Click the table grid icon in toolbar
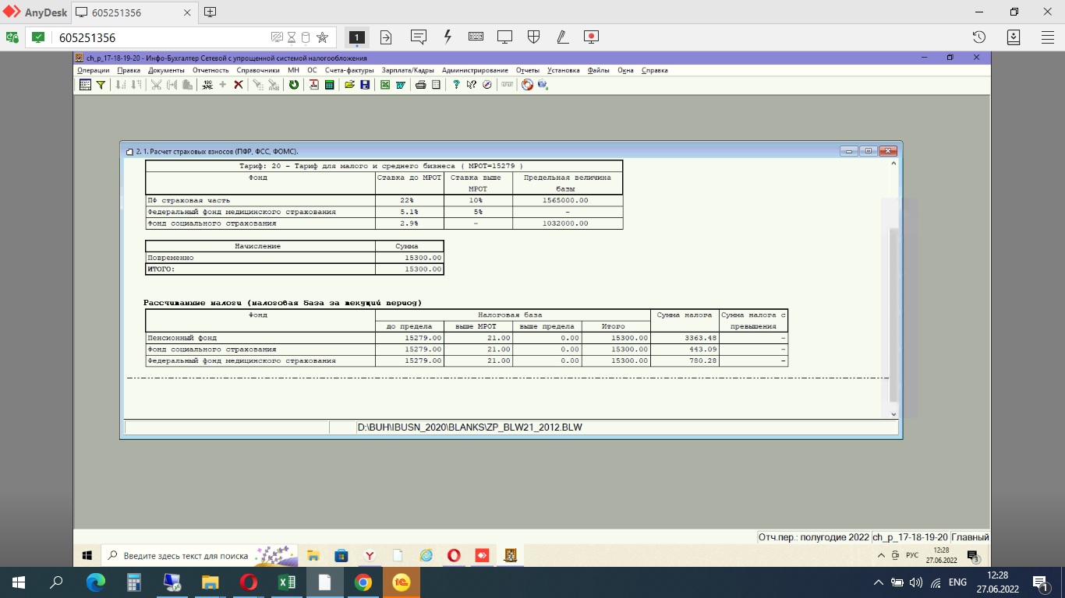 point(86,85)
